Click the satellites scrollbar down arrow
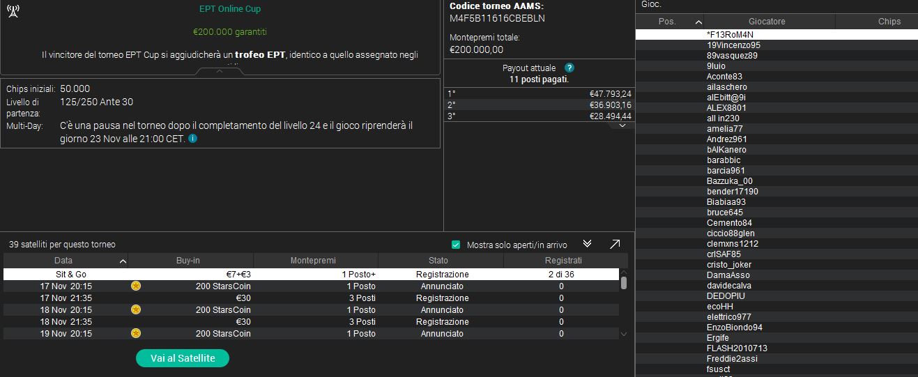The width and height of the screenshot is (918, 377). [x=624, y=334]
